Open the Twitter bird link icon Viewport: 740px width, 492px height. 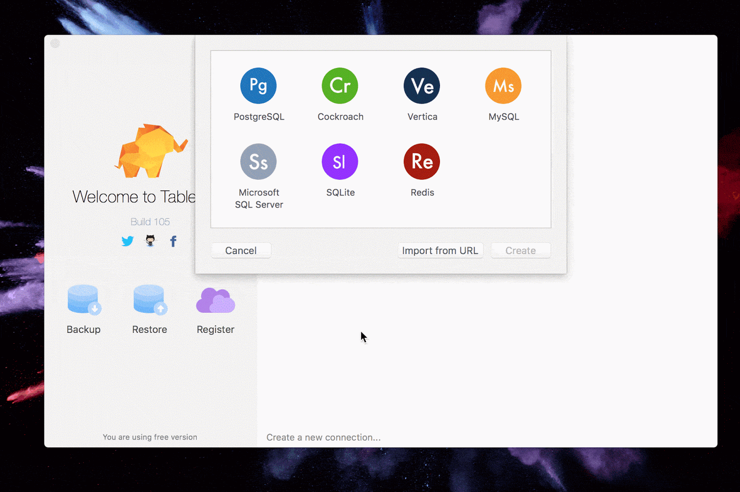(x=128, y=241)
